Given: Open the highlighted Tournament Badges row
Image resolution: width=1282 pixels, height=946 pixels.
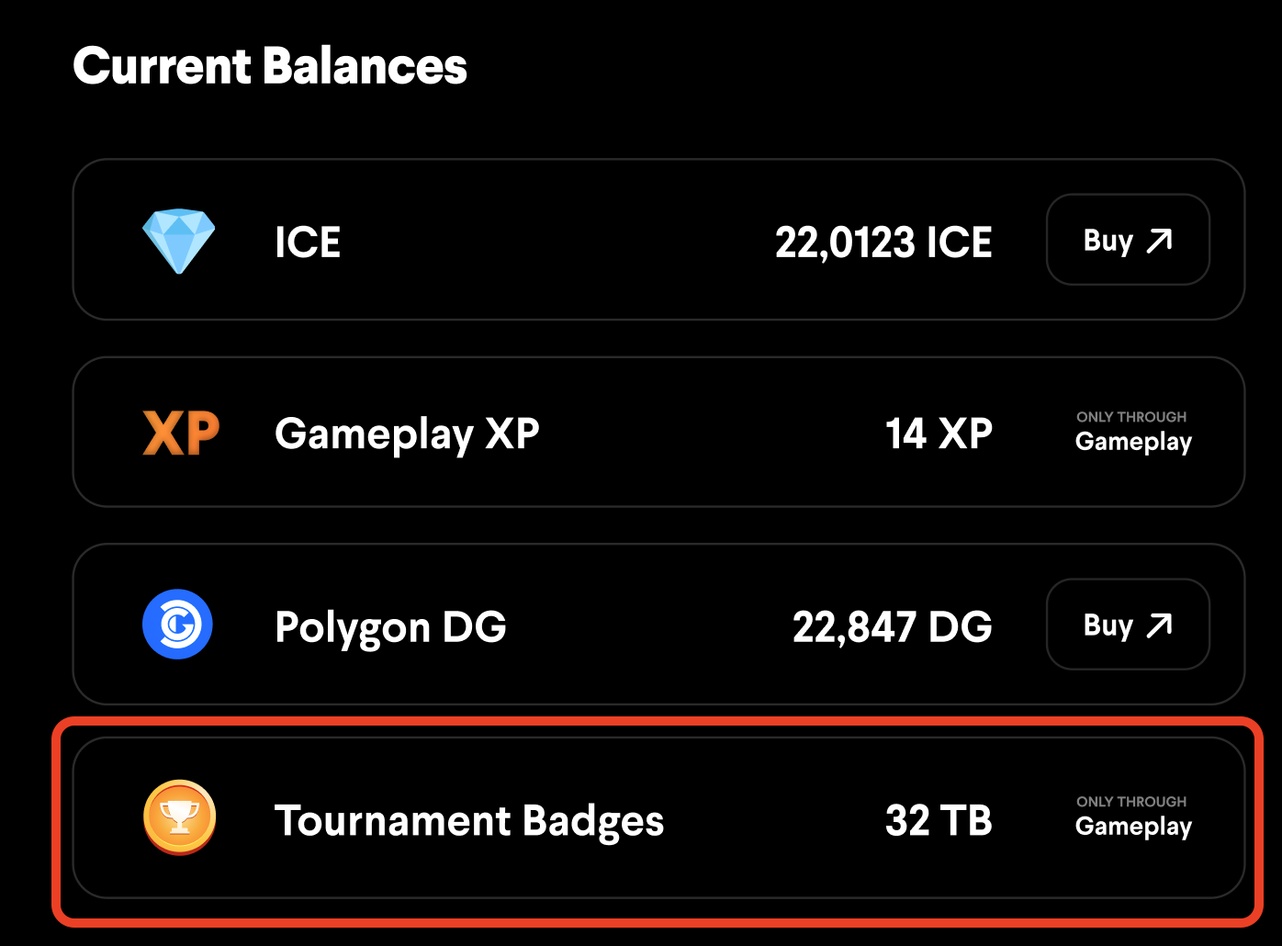Looking at the screenshot, I should pos(658,817).
